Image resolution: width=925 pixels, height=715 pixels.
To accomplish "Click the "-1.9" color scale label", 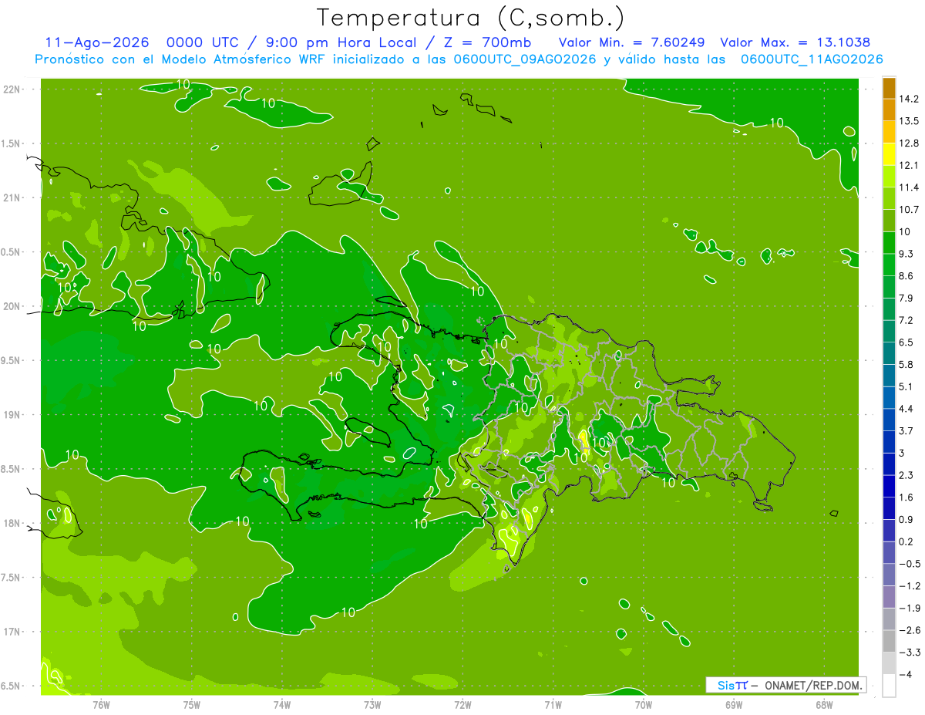I will 909,609.
